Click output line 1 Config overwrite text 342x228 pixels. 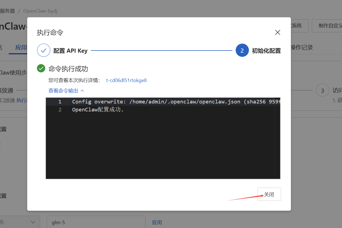176,102
